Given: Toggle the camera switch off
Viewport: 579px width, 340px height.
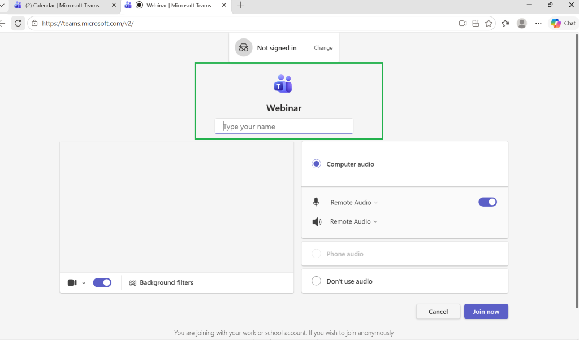Looking at the screenshot, I should (x=102, y=282).
